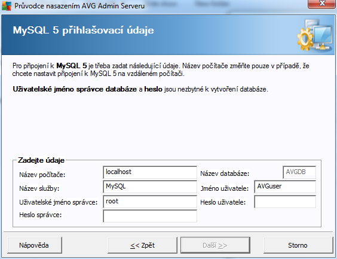Click the Jméno uživatele label
Image resolution: width=337 pixels, height=259 pixels.
[225, 188]
